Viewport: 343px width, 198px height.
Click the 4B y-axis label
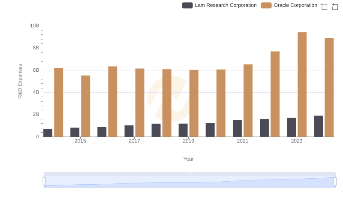(x=36, y=92)
